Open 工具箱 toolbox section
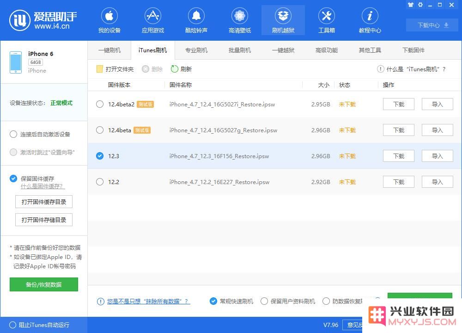 click(x=327, y=20)
